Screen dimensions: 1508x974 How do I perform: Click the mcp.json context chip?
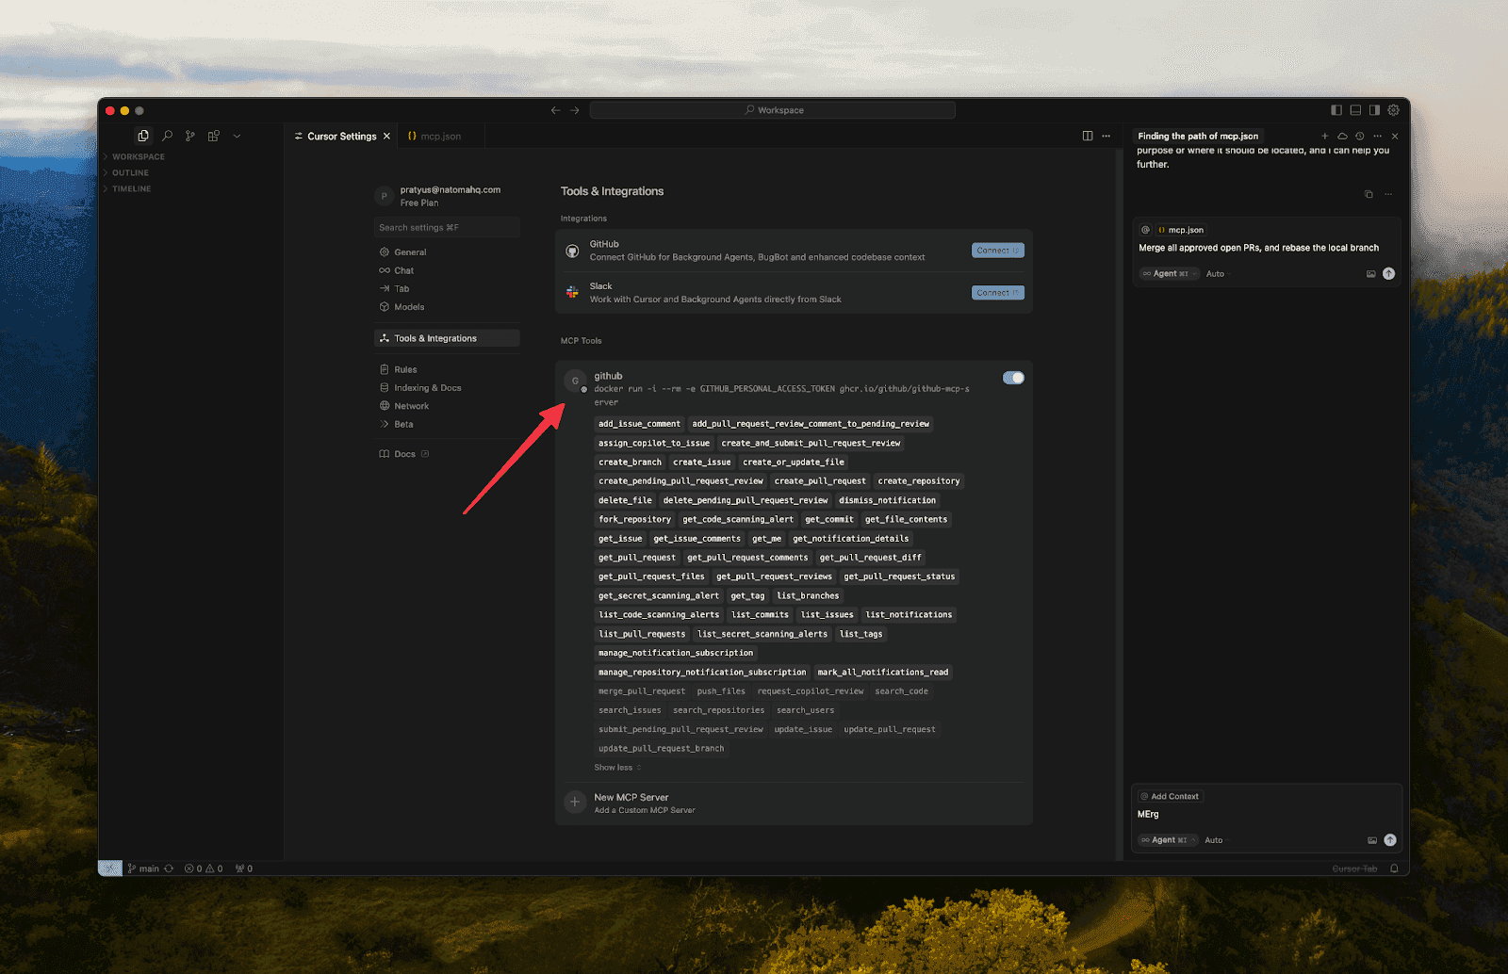1181,230
